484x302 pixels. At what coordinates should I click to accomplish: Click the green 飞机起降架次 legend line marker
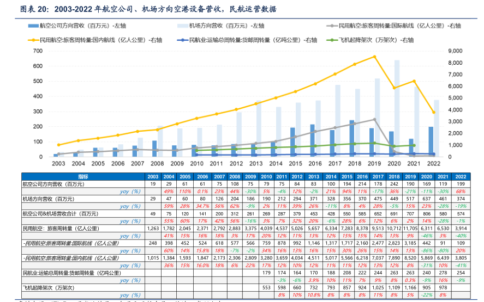[331, 40]
